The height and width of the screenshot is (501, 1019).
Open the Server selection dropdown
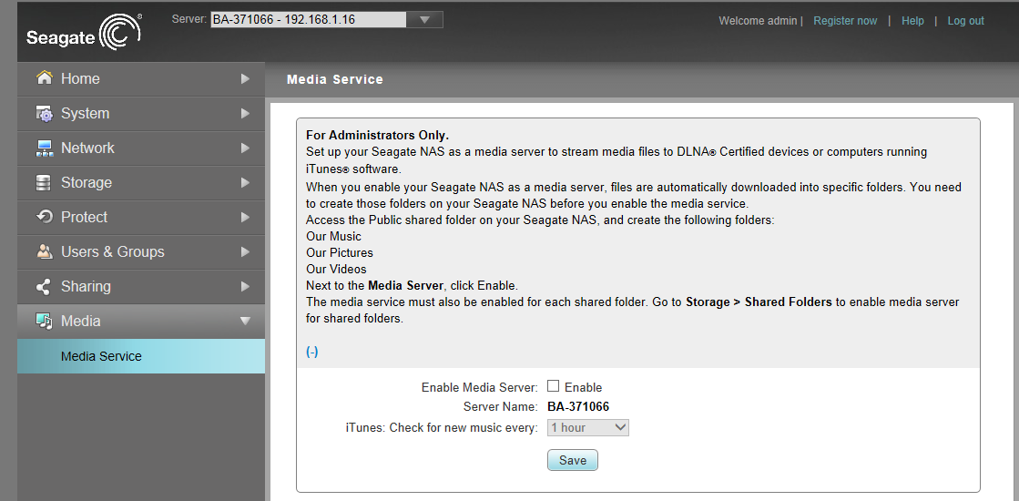(423, 19)
